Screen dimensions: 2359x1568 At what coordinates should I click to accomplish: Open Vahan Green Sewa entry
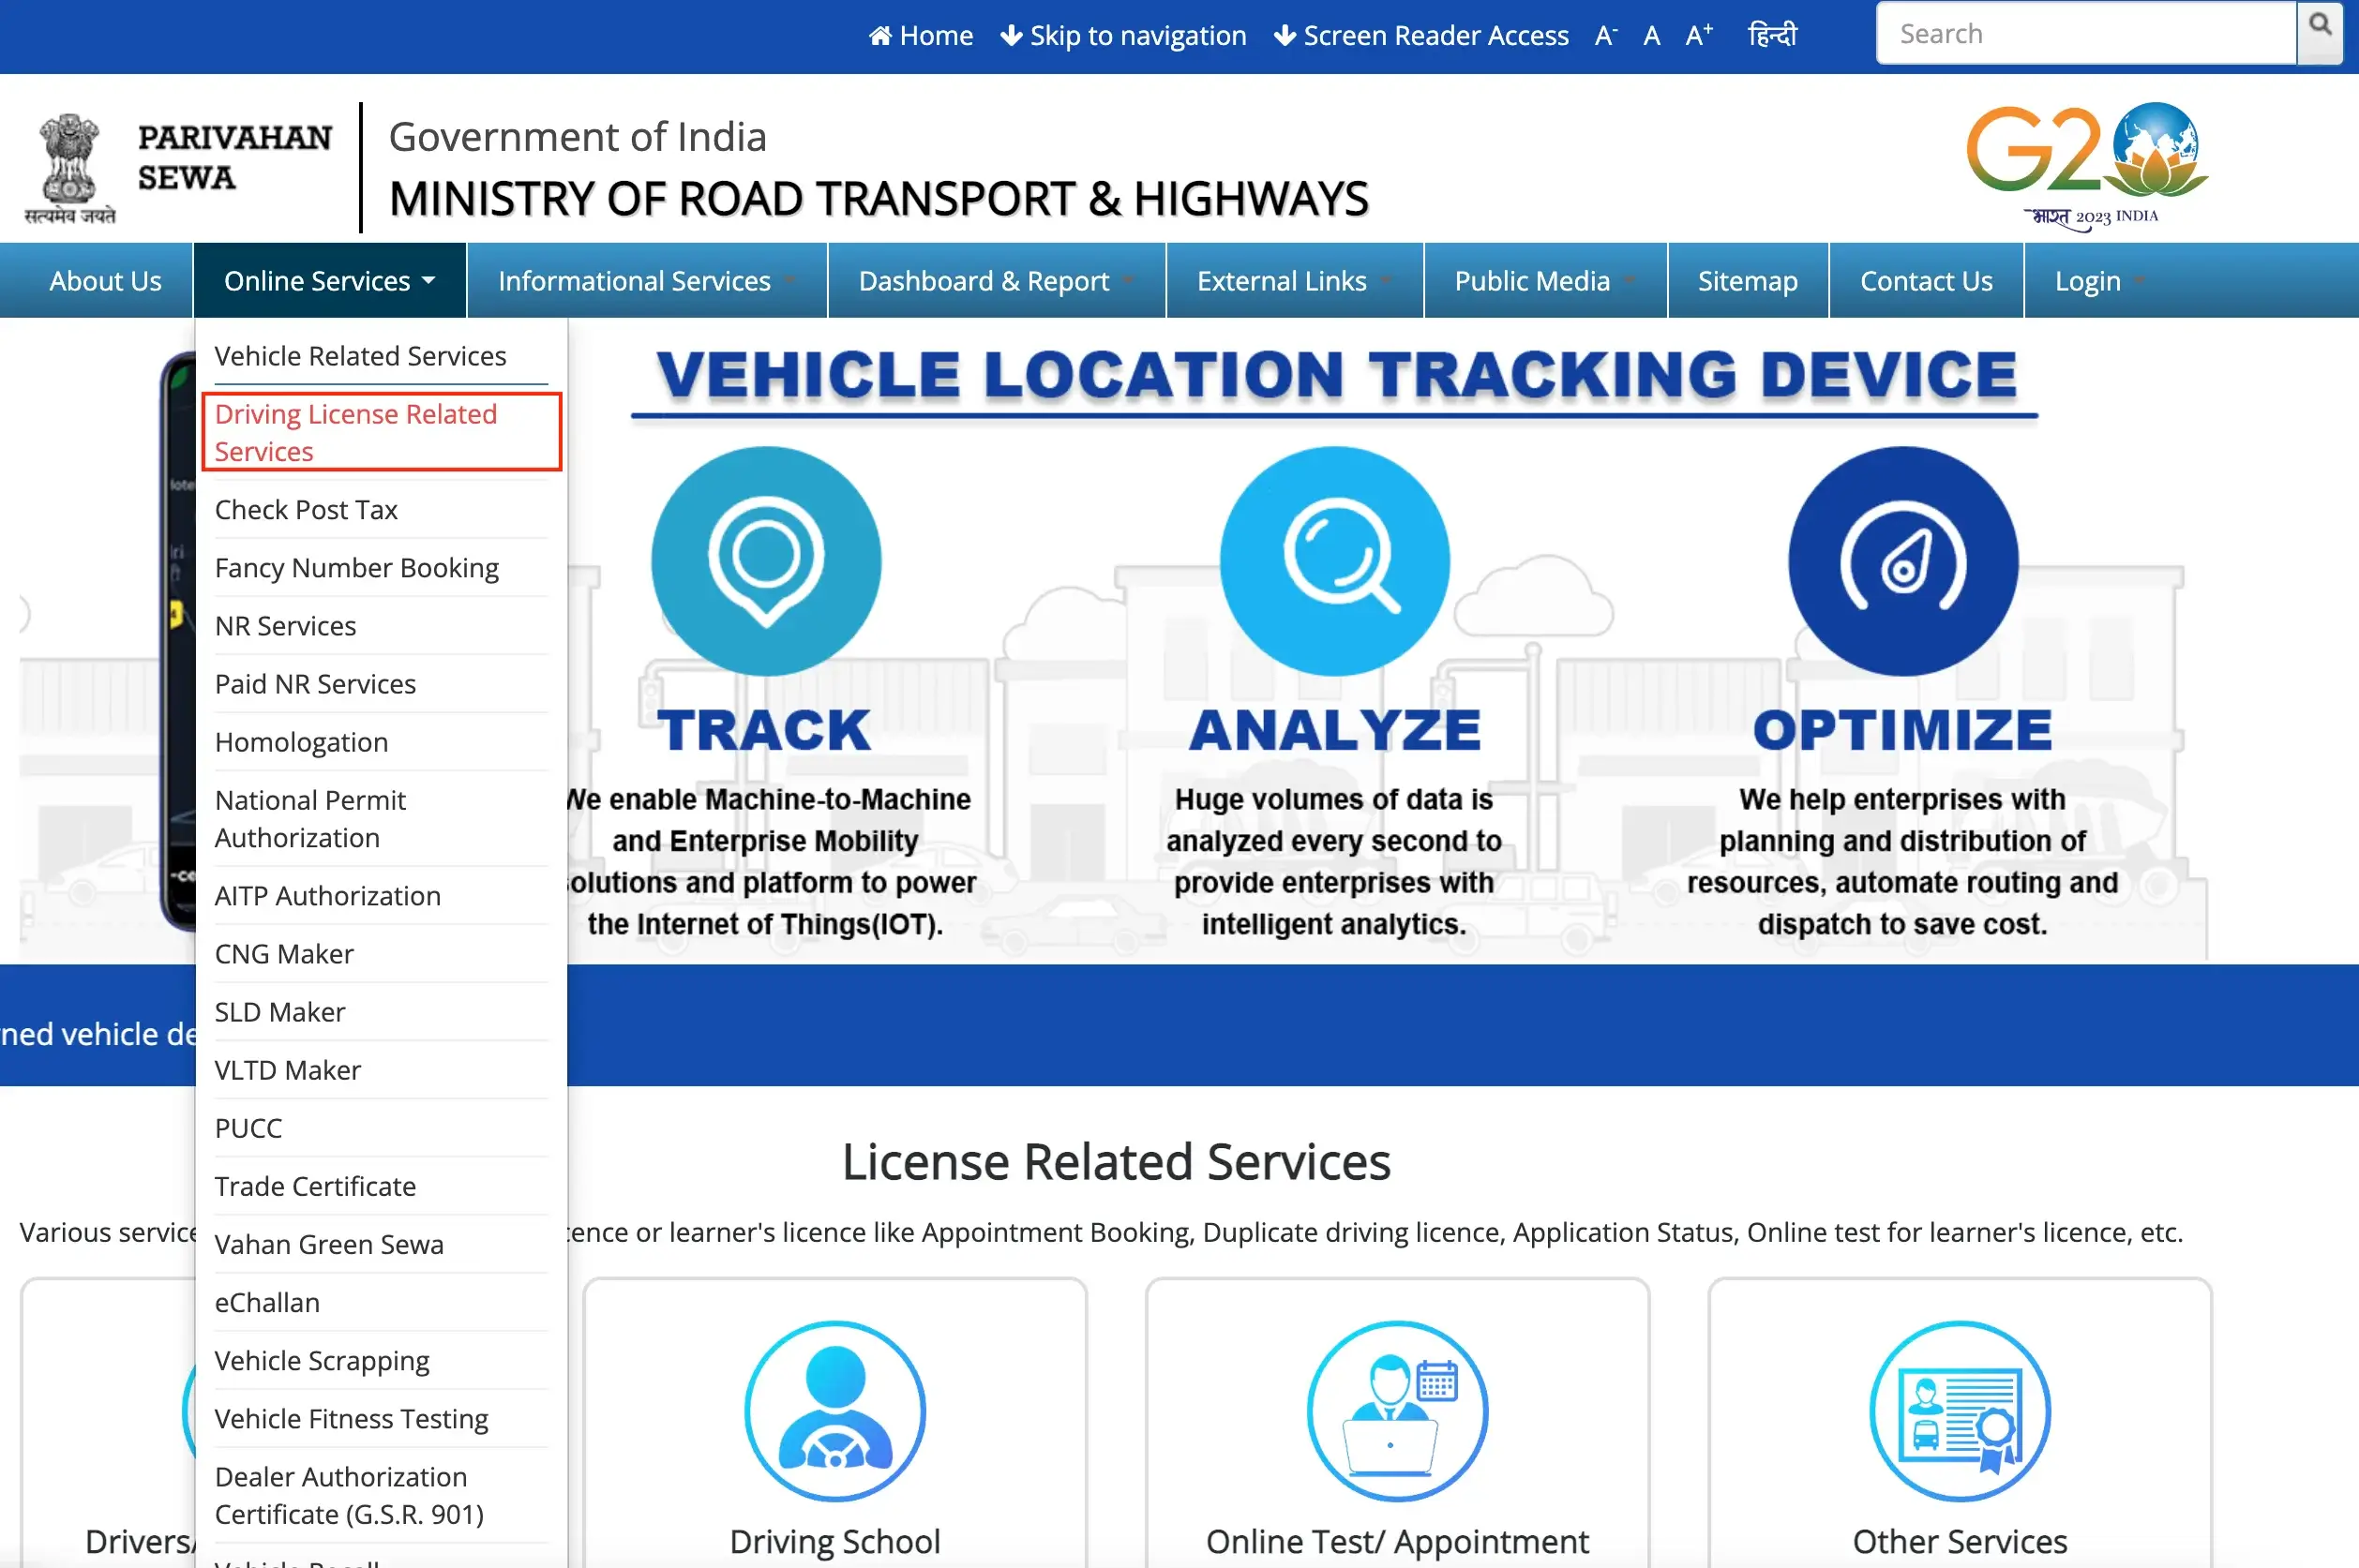[x=382, y=1243]
